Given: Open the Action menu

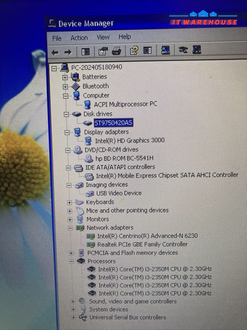Looking at the screenshot, I should (x=79, y=38).
